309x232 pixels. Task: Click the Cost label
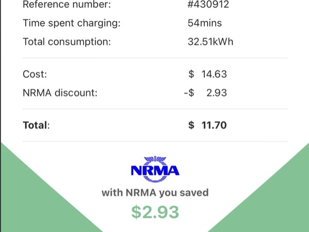click(35, 74)
